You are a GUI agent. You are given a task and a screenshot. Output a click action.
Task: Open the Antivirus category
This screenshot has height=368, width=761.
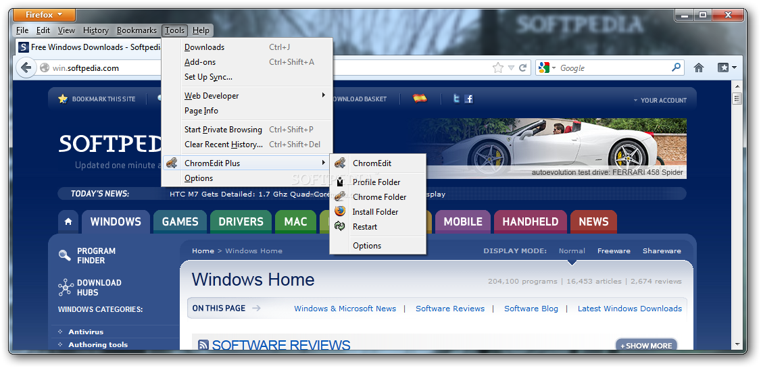86,332
